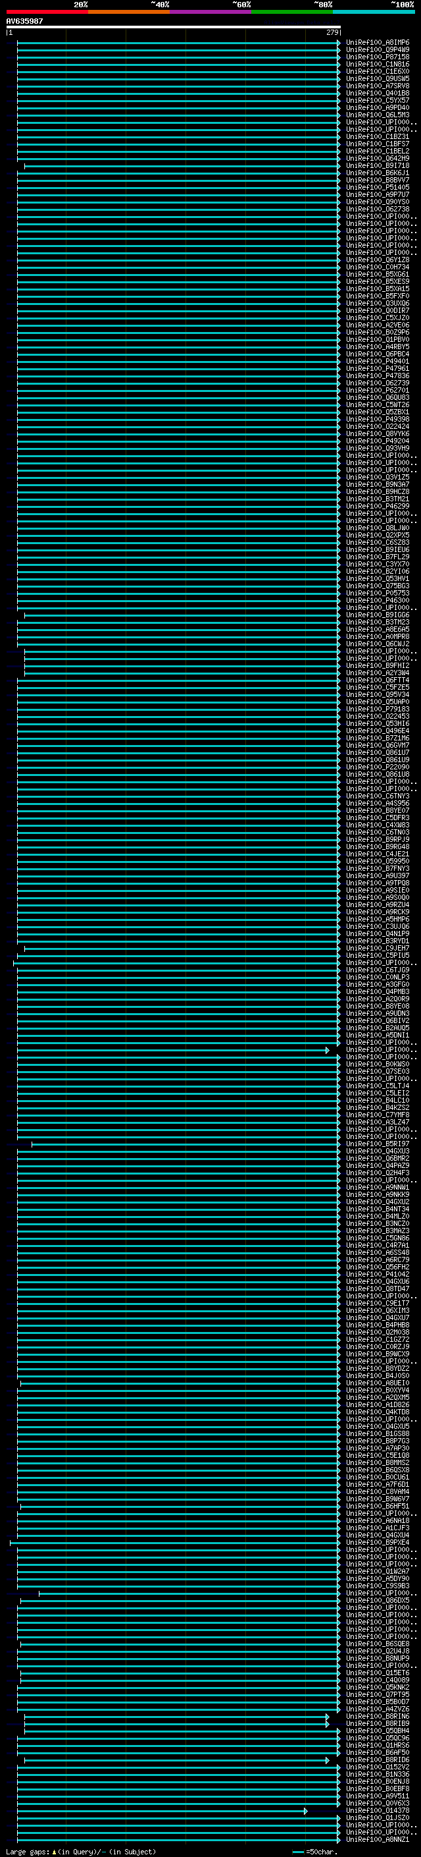
Task: Select the UniRef100_B5XG61 label
Action: point(378,274)
